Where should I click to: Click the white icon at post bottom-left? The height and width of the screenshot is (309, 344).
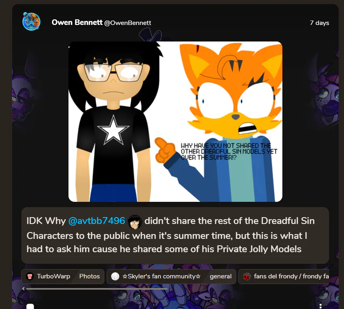click(x=30, y=306)
